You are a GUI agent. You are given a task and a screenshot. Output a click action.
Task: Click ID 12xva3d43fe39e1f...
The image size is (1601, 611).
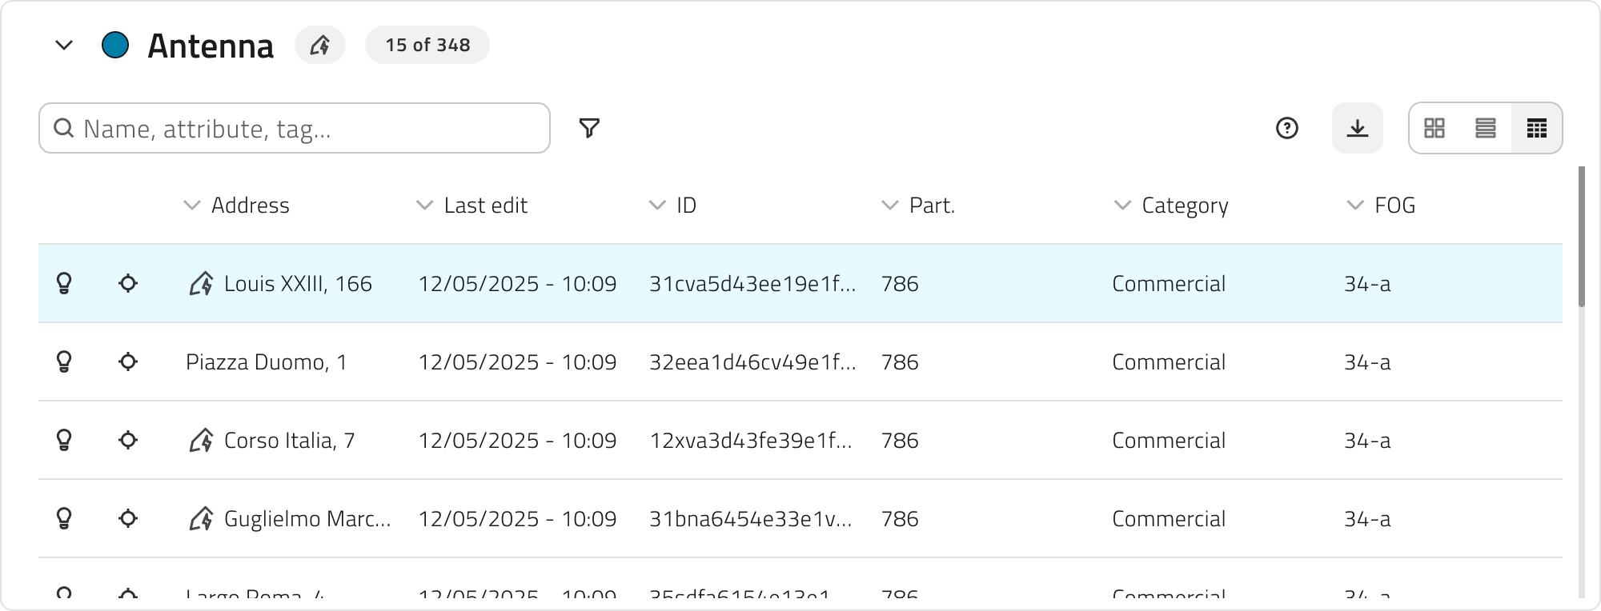click(751, 441)
